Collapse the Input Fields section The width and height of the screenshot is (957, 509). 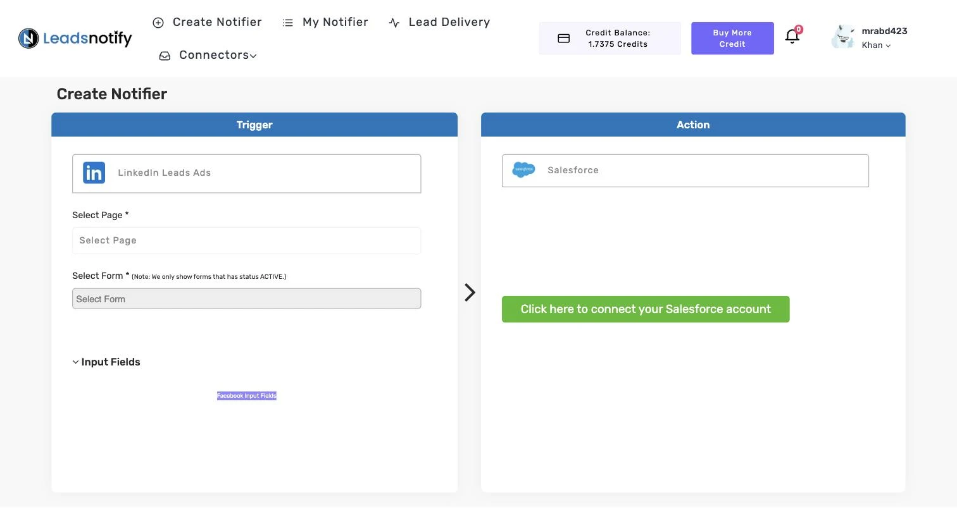click(x=106, y=362)
